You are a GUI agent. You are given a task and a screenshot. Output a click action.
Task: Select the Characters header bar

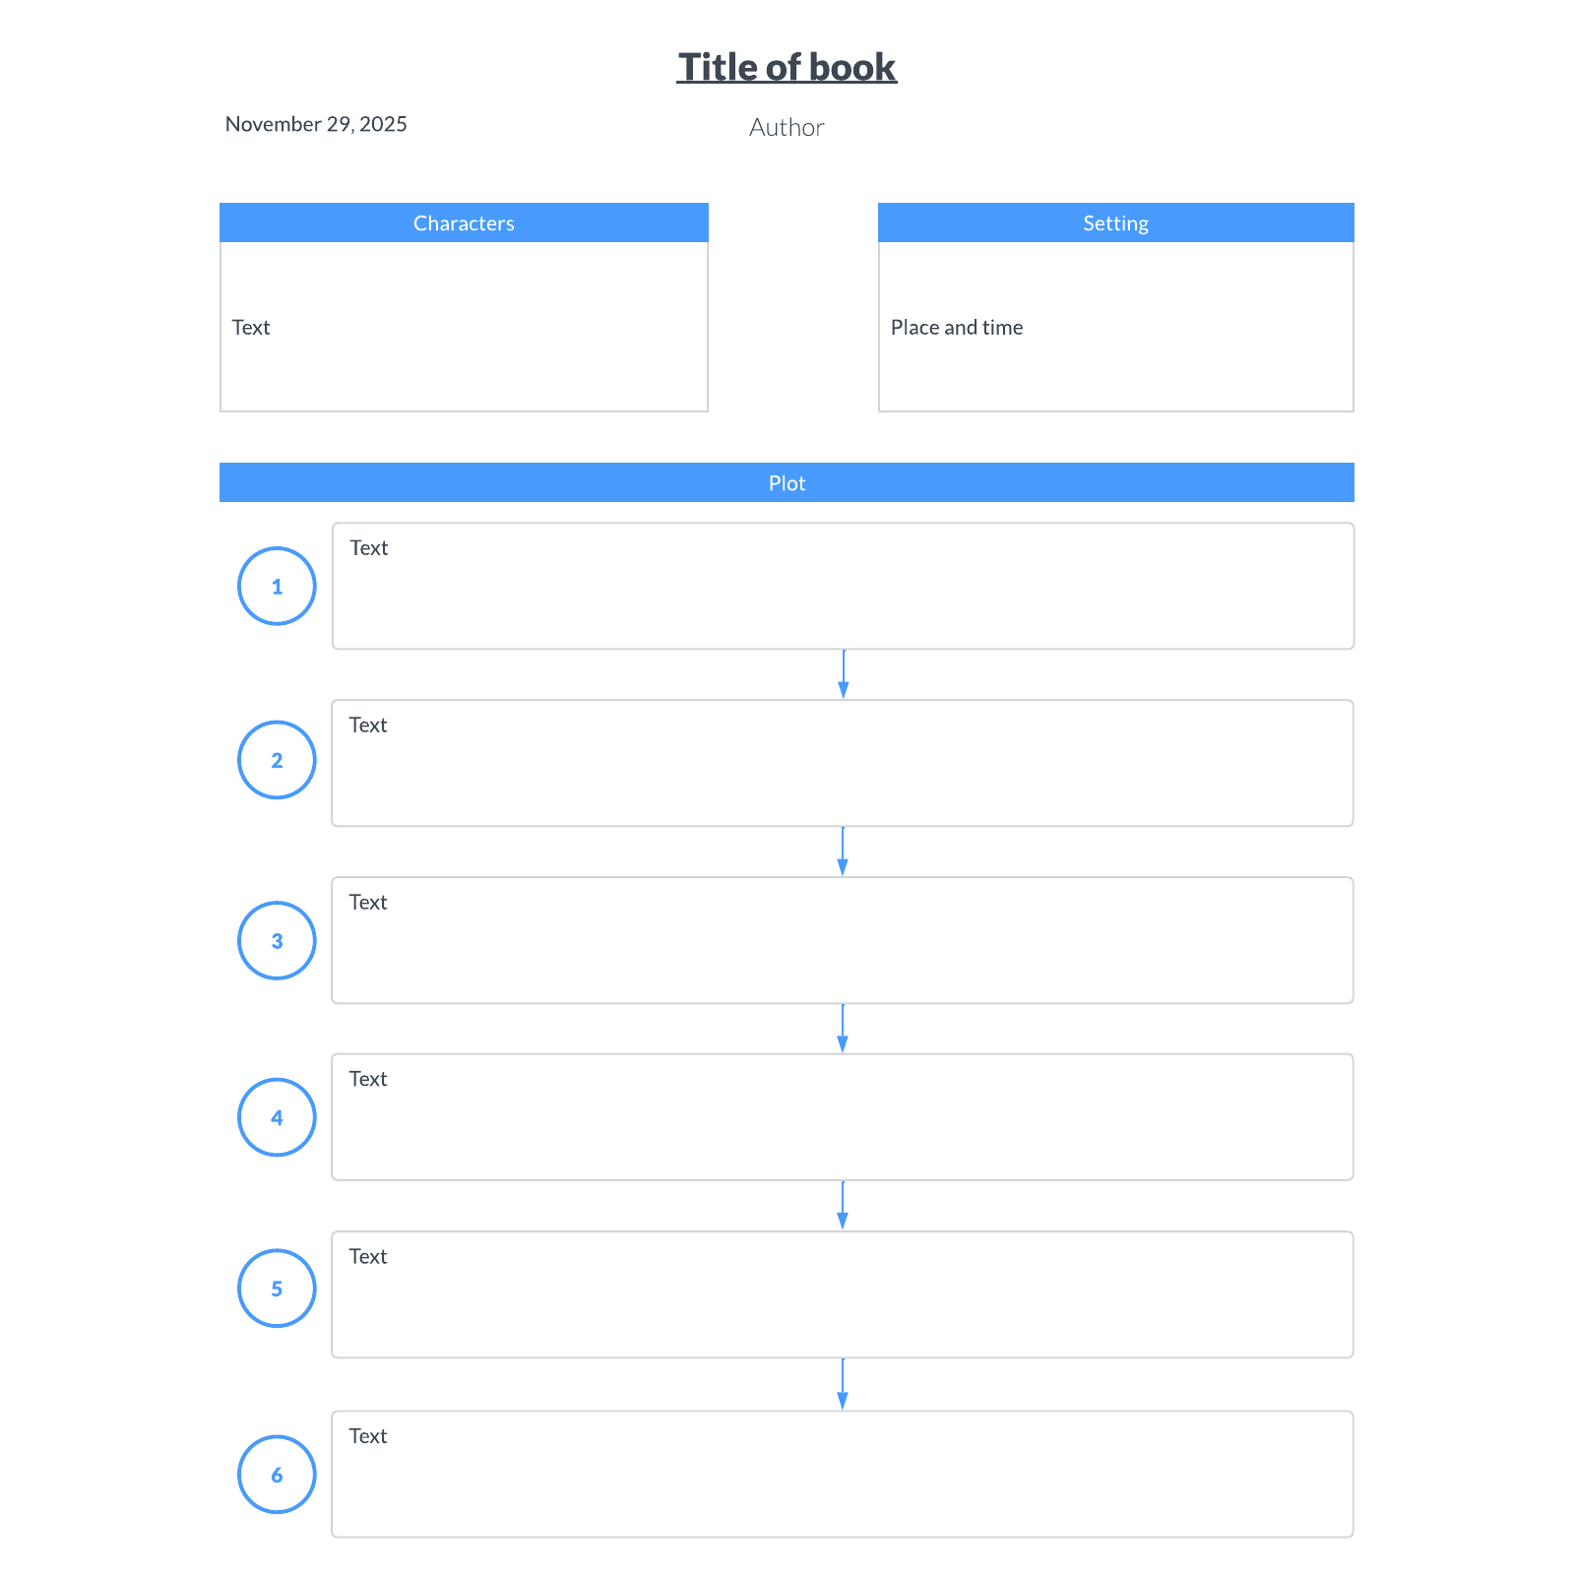point(464,222)
